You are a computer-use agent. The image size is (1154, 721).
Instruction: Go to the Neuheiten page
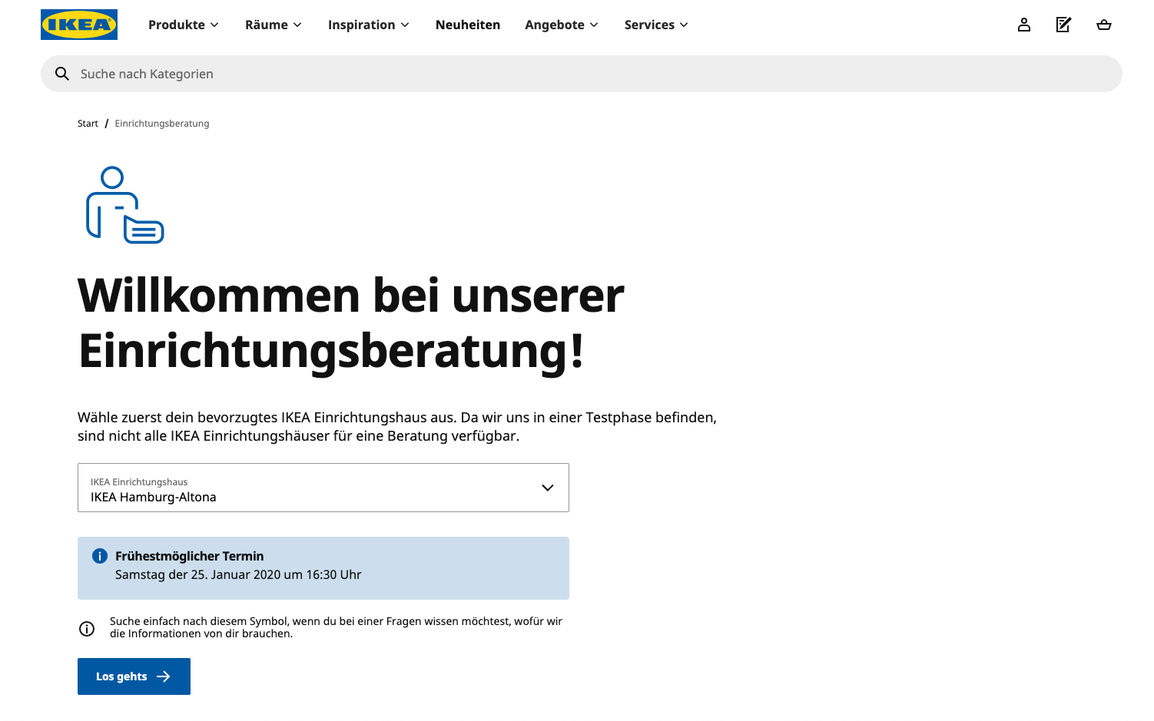467,25
